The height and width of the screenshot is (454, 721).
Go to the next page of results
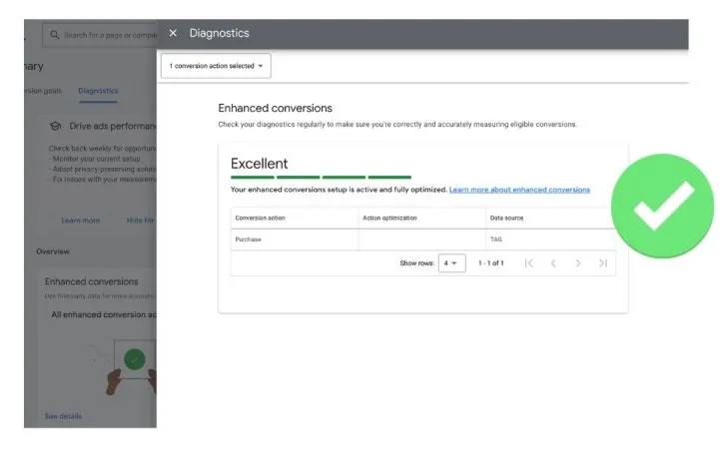(578, 262)
